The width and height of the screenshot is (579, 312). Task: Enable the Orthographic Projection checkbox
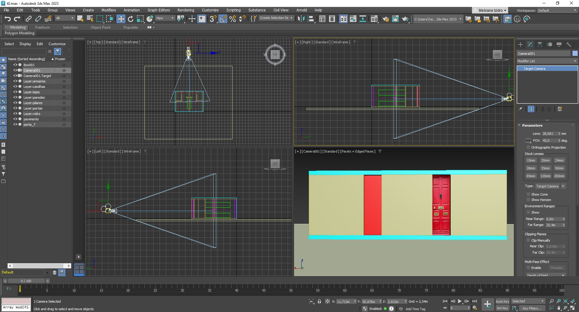pyautogui.click(x=528, y=147)
